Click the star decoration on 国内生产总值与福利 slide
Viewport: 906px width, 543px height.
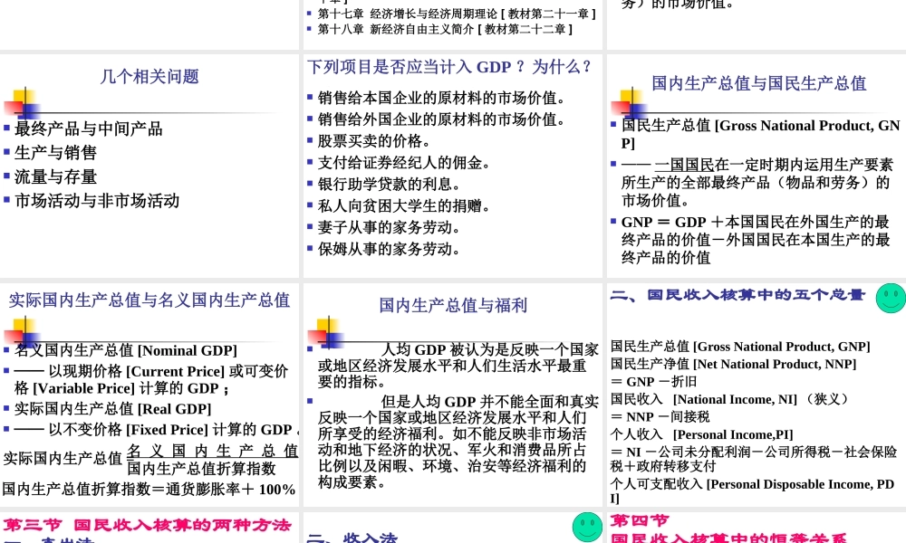tap(326, 332)
